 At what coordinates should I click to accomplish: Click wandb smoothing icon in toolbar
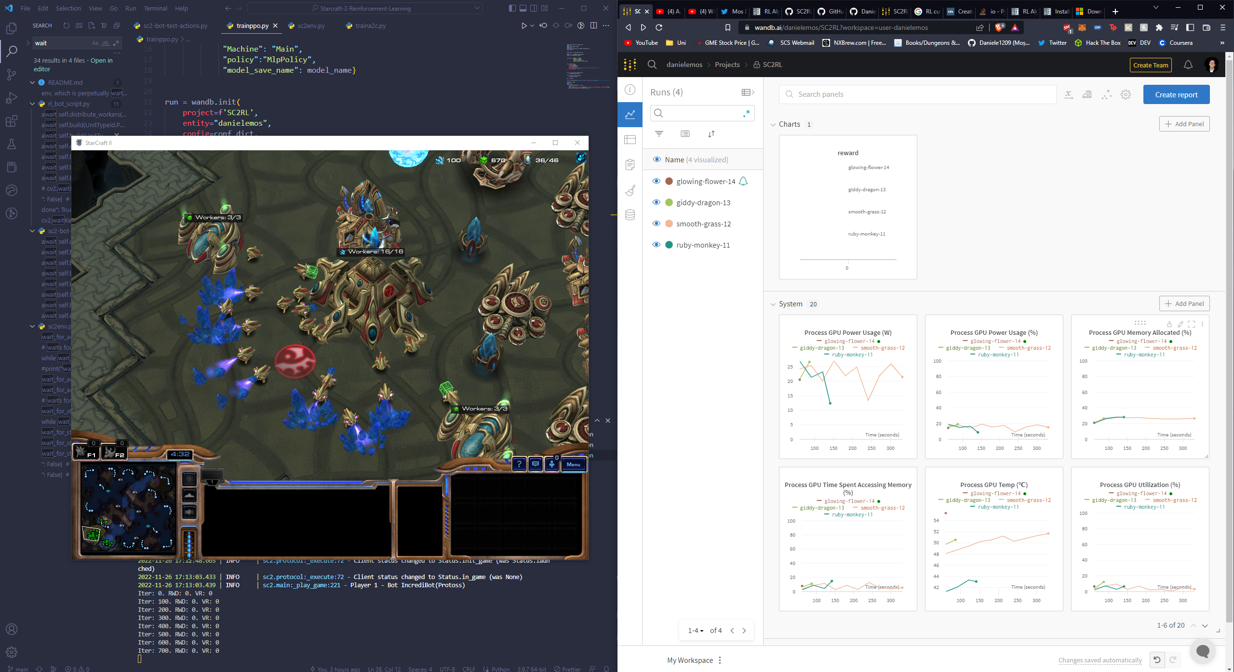click(x=1087, y=94)
